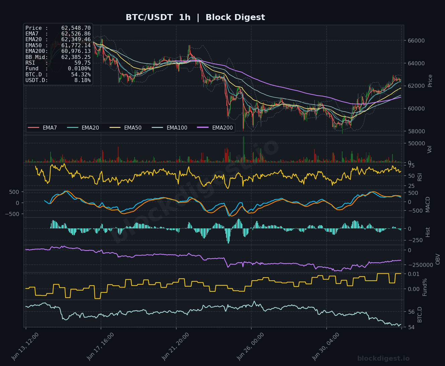Viewport: 445px width, 366px height.
Task: Click the blockdigest.io footer text
Action: (x=383, y=359)
